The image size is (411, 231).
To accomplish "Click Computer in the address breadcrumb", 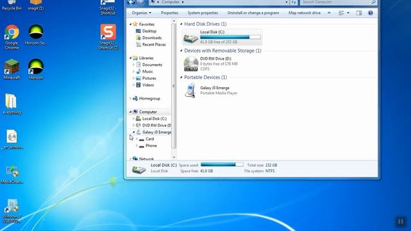I will 170,2.
